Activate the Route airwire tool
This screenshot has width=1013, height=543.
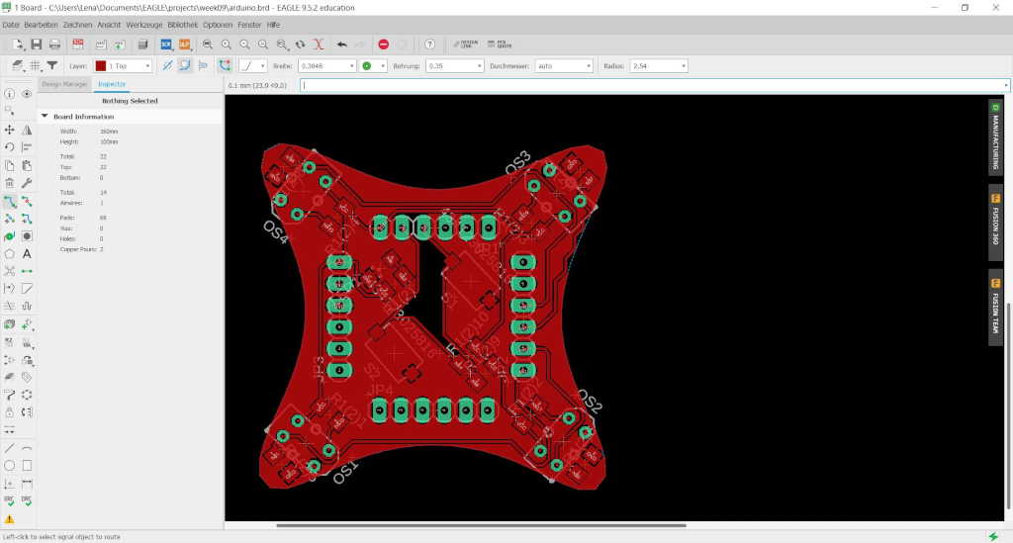[x=10, y=202]
